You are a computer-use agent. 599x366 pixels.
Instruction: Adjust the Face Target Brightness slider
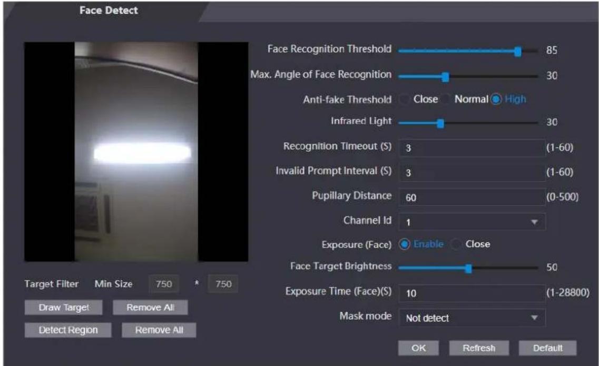(x=468, y=268)
